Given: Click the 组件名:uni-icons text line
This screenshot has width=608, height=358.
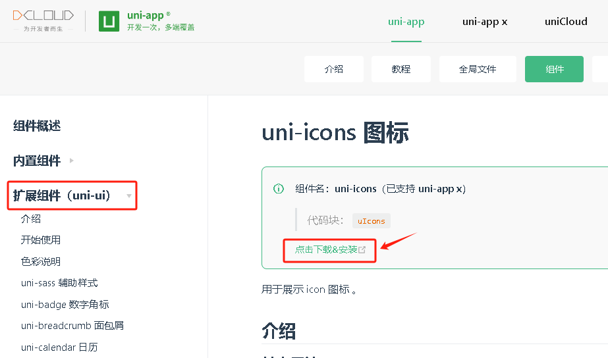Looking at the screenshot, I should 380,189.
